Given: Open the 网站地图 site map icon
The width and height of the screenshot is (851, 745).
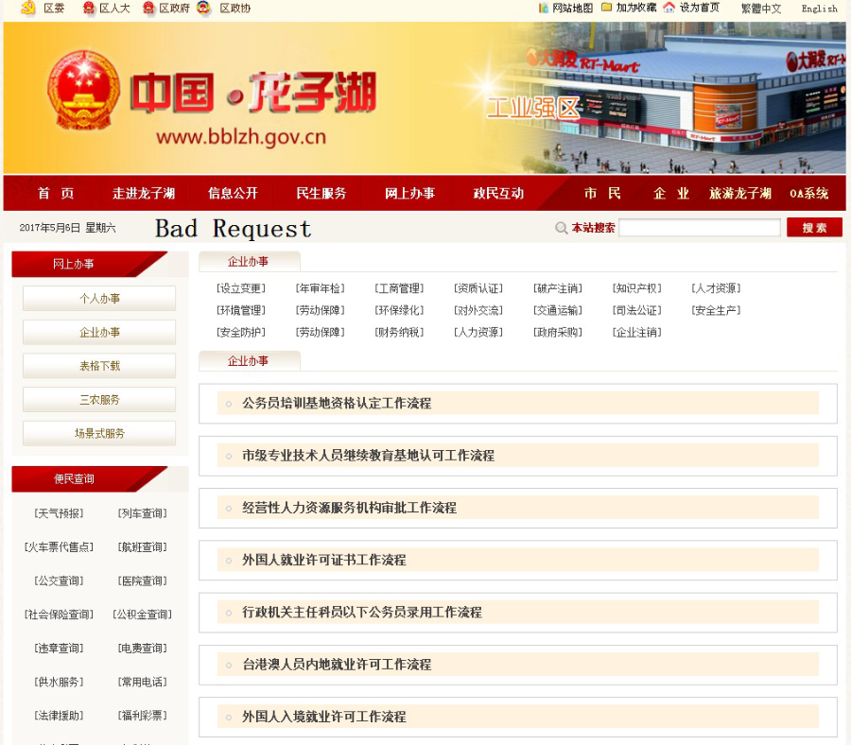Looking at the screenshot, I should 546,9.
